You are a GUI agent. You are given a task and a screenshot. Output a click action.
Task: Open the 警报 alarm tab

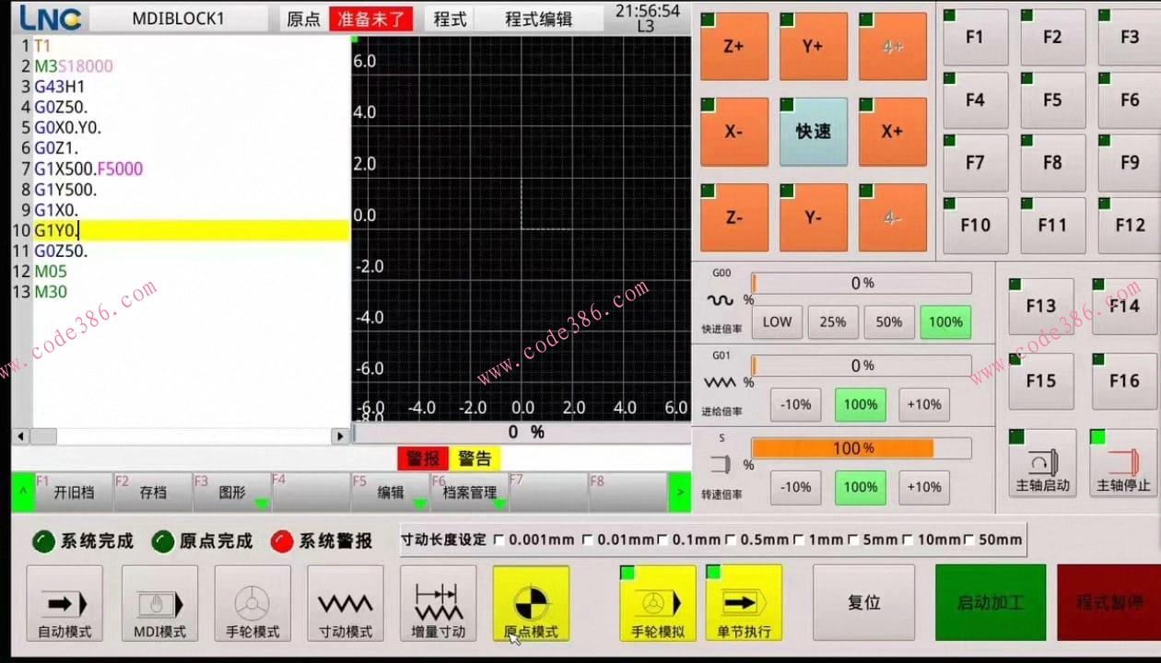tap(422, 458)
